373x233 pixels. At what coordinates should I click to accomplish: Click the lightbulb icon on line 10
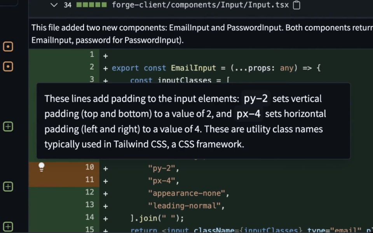tap(42, 167)
